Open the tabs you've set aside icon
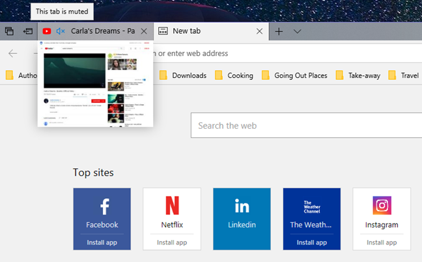 [x=9, y=31]
